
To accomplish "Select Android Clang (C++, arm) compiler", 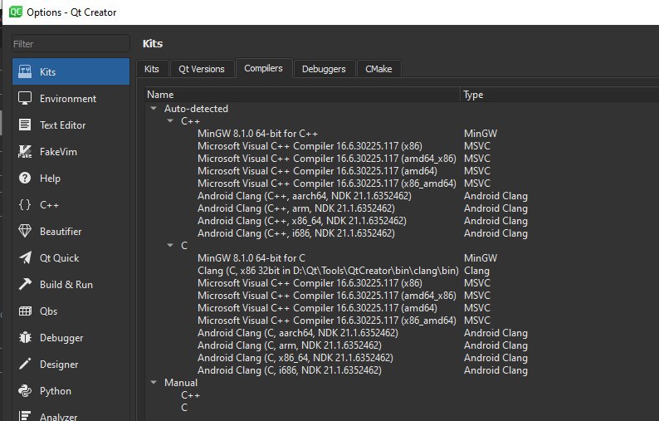I will [295, 208].
